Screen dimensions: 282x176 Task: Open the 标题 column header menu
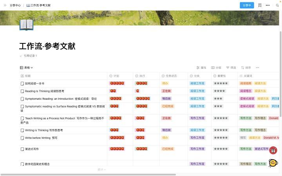[x=63, y=76]
